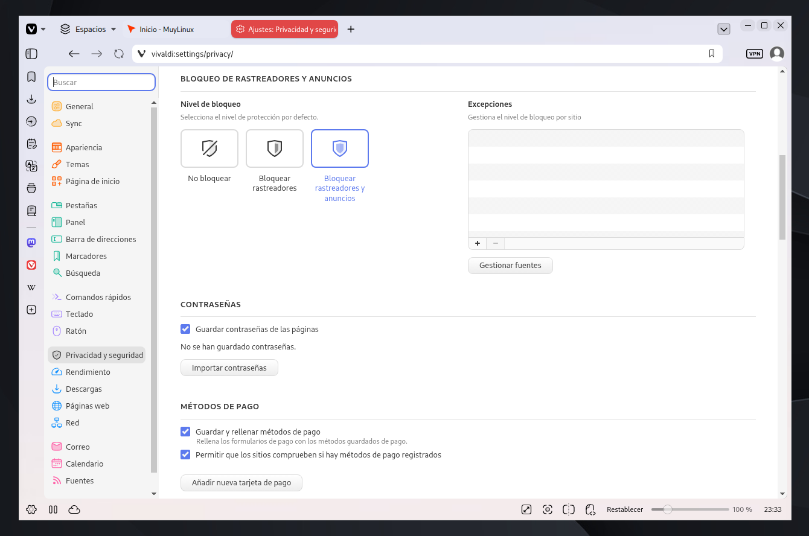Open the Translate panel icon
Screen dimensions: 809x536
tap(31, 166)
